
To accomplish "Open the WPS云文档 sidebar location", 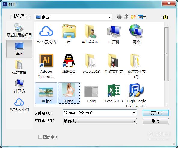I will point(19,105).
